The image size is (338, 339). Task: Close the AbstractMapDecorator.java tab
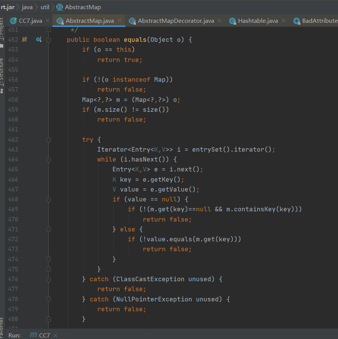(x=220, y=21)
